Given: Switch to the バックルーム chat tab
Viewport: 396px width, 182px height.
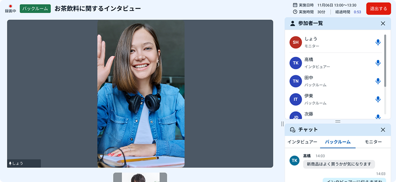Looking at the screenshot, I should tap(338, 142).
